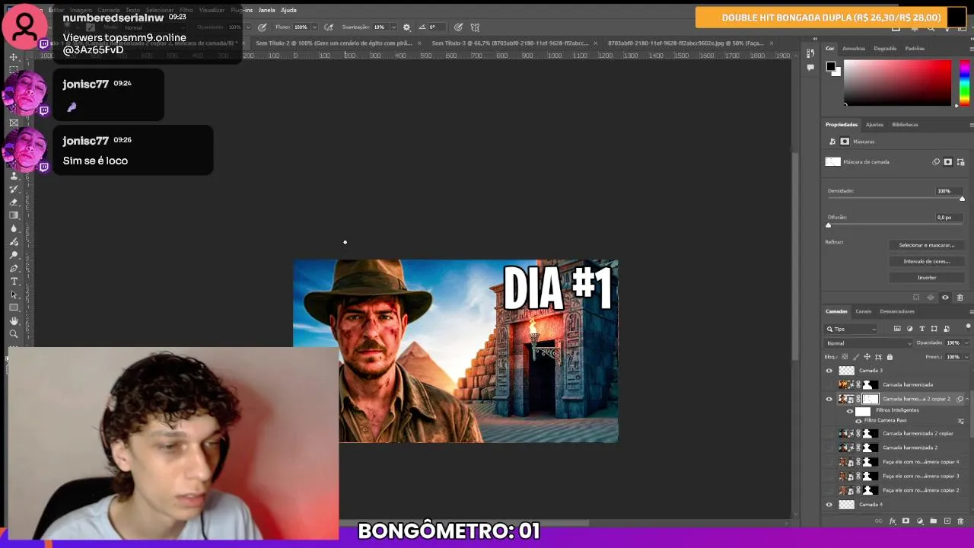Open the Suavização percentage dropdown arrow
Screen dimensions: 974x548
click(393, 27)
